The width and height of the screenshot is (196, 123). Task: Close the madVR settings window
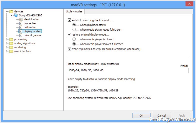click(x=189, y=4)
